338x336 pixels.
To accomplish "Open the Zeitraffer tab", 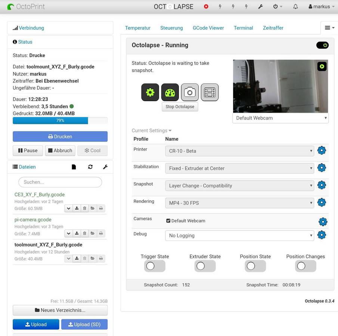I will tap(273, 28).
